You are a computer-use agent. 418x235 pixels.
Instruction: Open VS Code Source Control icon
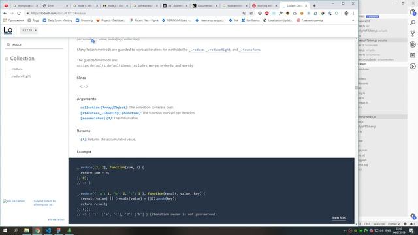413,33
